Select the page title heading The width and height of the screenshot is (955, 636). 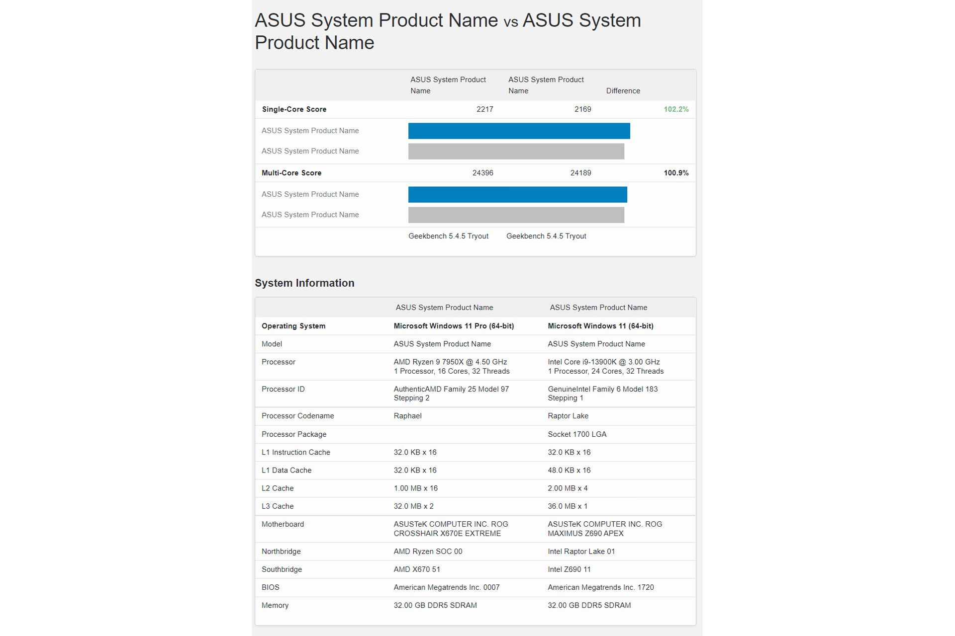point(448,31)
